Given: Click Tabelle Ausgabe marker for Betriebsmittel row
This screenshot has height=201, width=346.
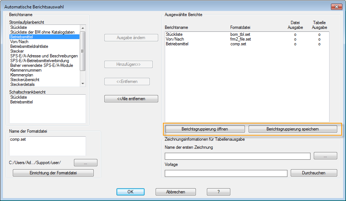Looking at the screenshot, I should coord(319,44).
